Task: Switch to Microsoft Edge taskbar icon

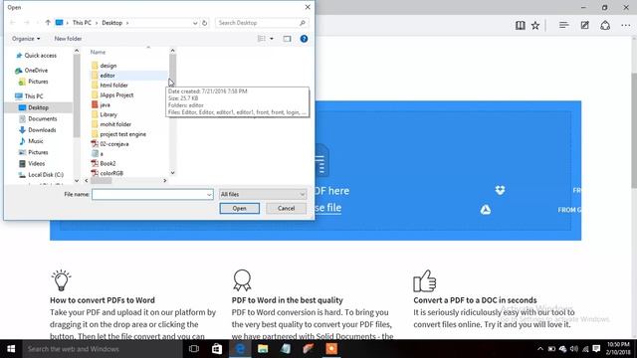Action: click(x=240, y=349)
